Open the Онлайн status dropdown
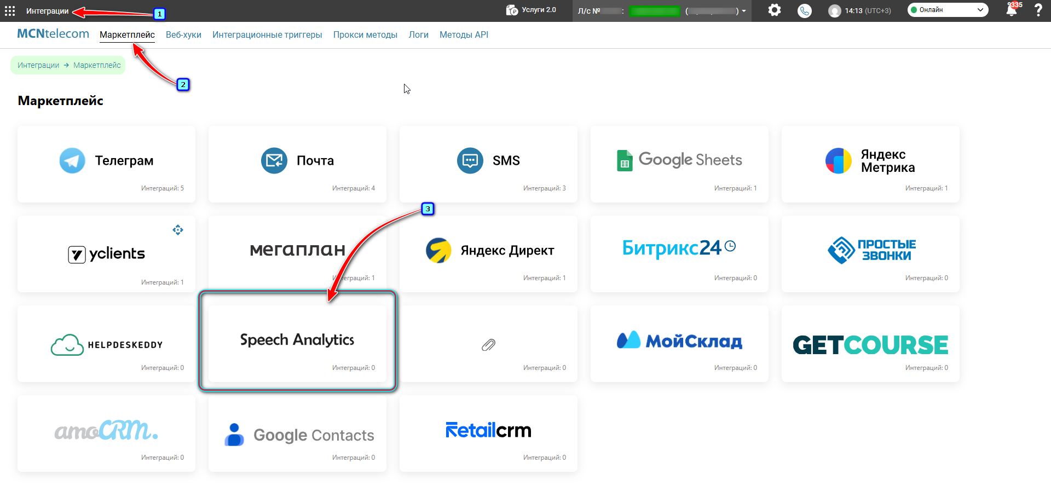The image size is (1051, 503). [x=948, y=10]
